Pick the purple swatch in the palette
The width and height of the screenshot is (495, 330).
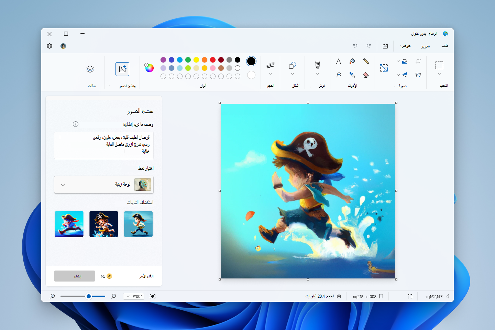click(163, 60)
